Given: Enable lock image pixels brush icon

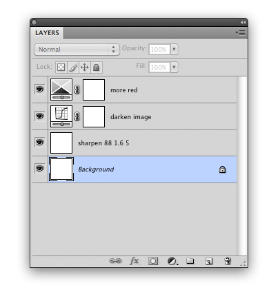Looking at the screenshot, I should (73, 67).
